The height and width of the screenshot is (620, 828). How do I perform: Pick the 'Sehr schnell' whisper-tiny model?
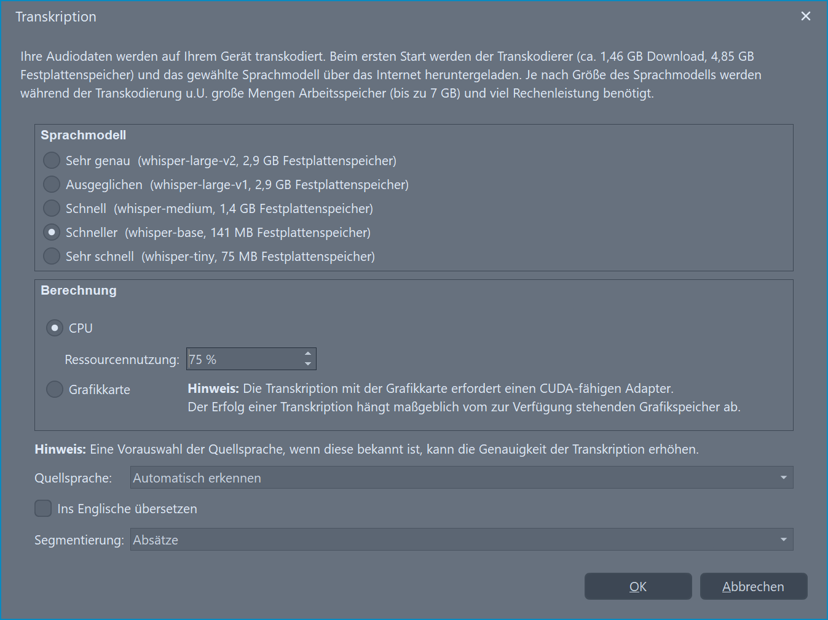pyautogui.click(x=52, y=257)
